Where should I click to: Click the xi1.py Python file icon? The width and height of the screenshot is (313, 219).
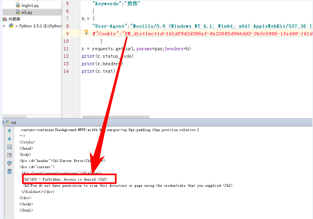point(18,12)
